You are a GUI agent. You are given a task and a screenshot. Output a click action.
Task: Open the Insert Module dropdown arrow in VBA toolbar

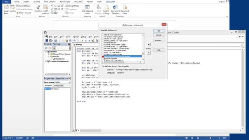point(53,40)
